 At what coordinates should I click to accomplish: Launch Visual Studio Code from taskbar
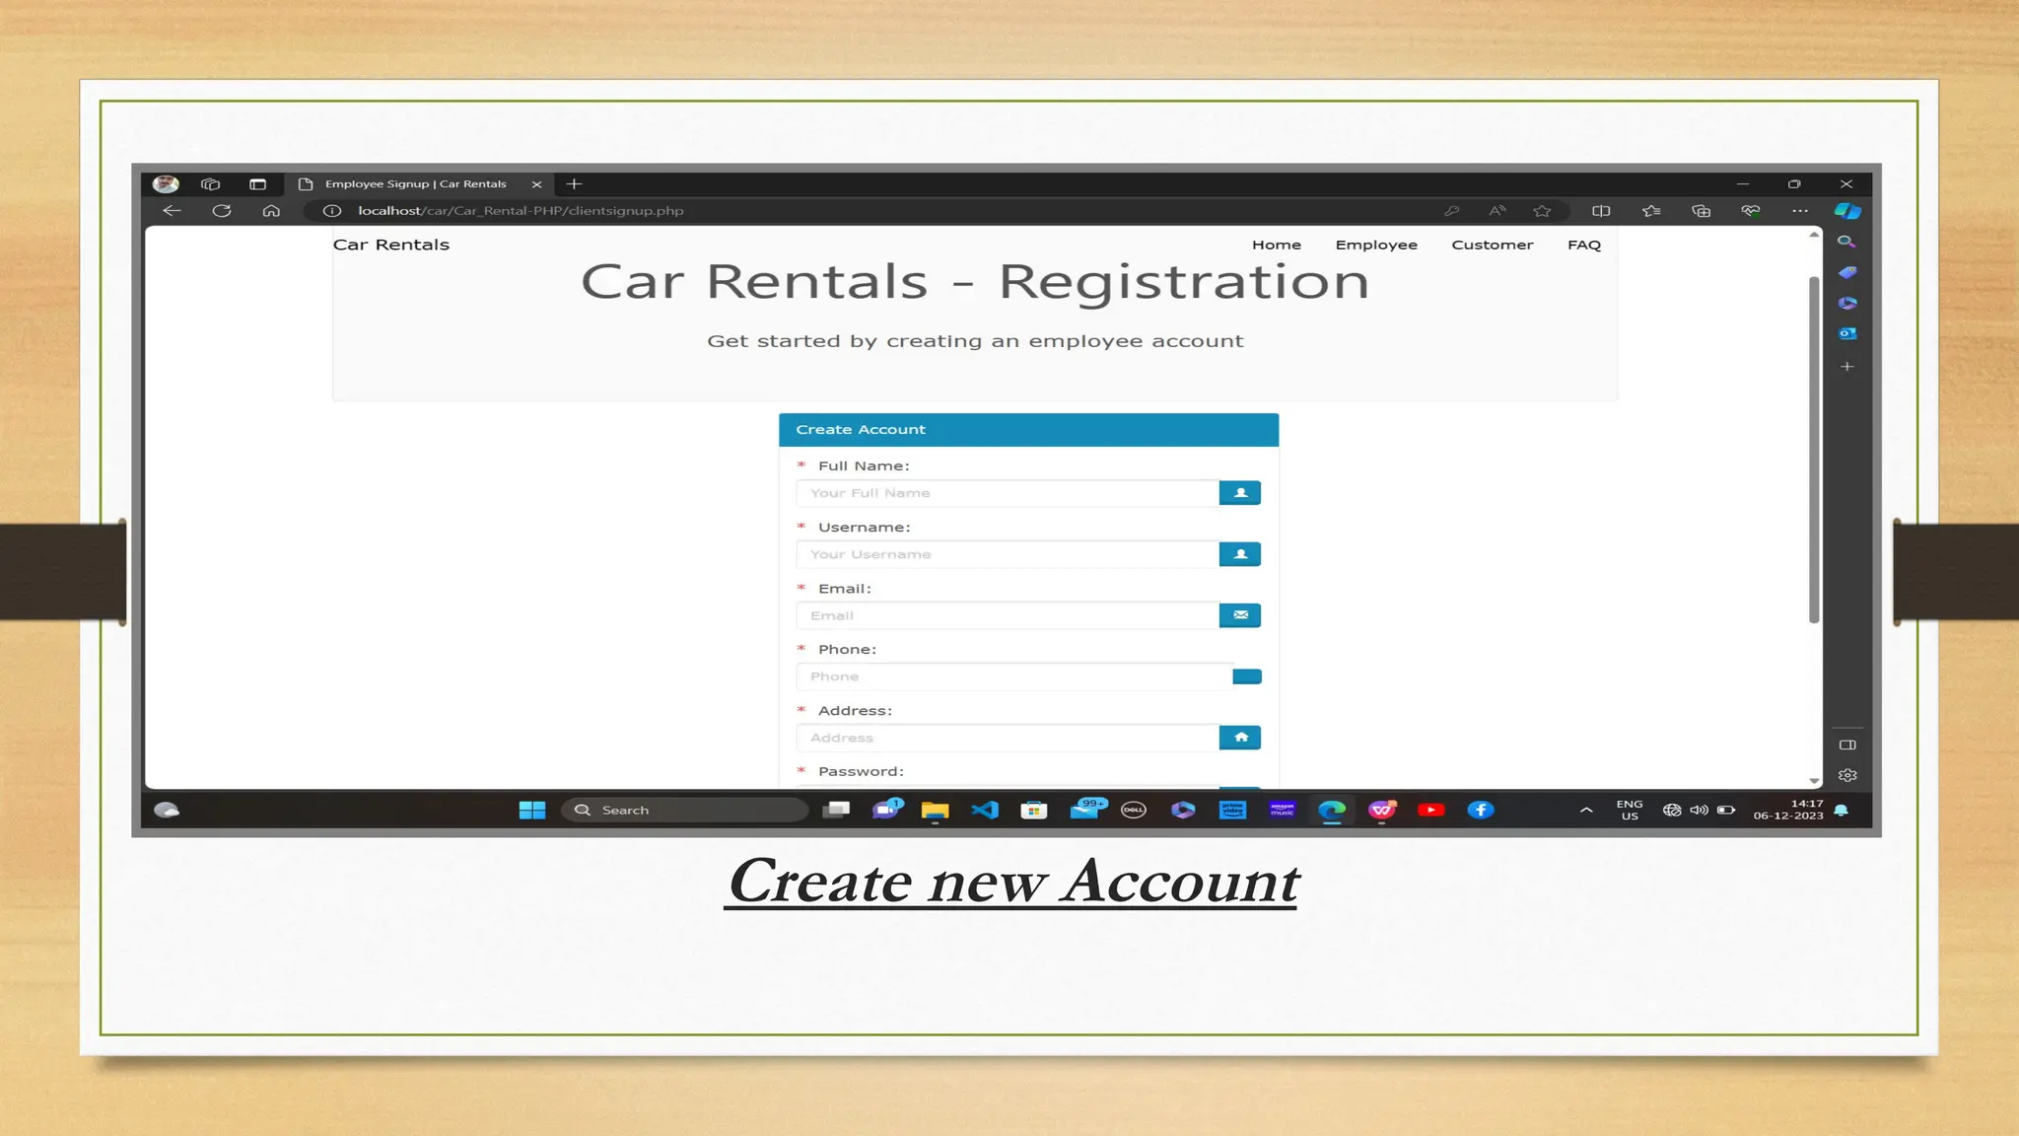tap(985, 811)
